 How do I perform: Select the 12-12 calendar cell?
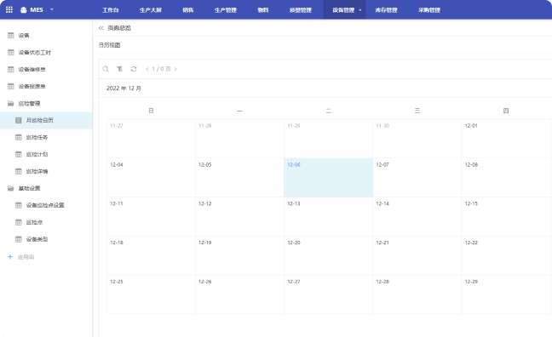pos(239,216)
